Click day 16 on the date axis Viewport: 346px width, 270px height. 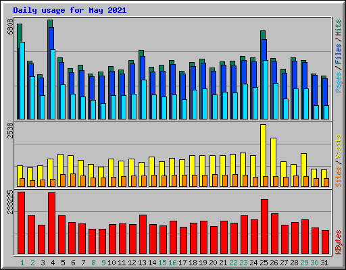pyautogui.click(x=172, y=263)
